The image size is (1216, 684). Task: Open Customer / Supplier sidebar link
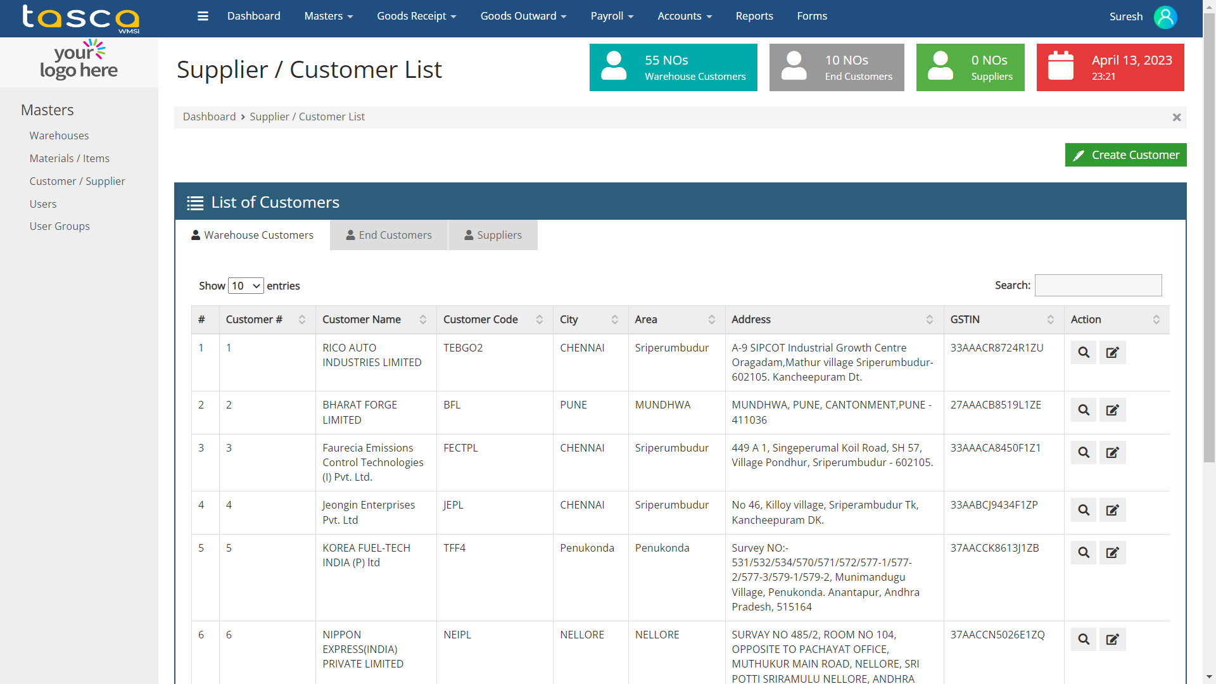[77, 181]
